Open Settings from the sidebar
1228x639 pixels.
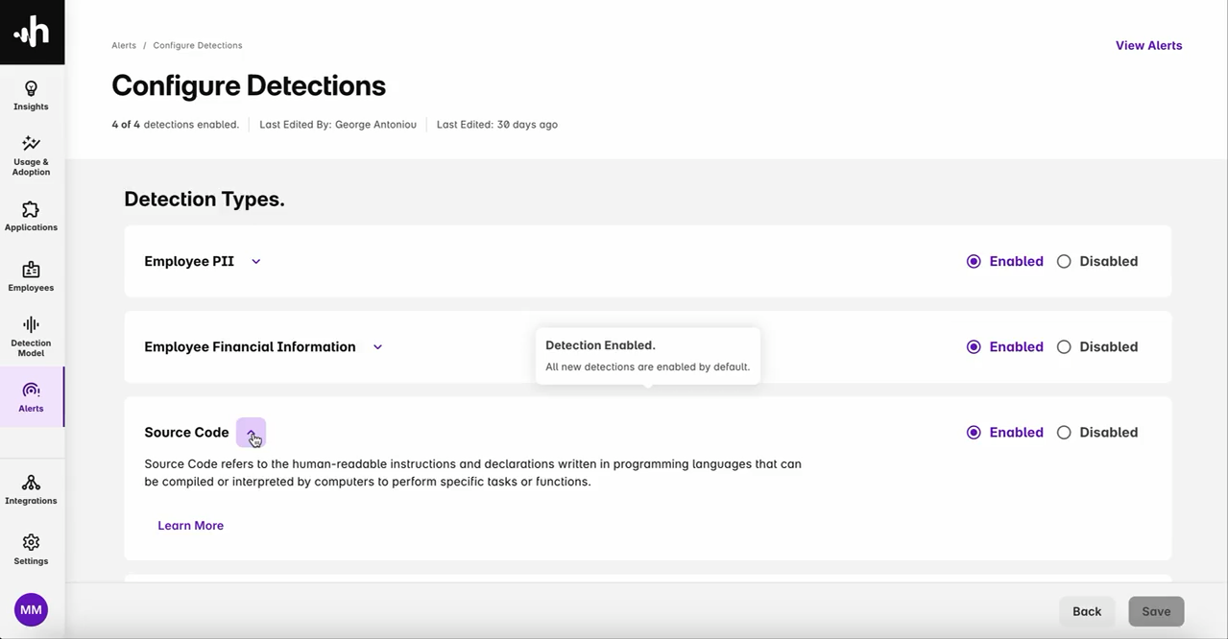pyautogui.click(x=31, y=548)
